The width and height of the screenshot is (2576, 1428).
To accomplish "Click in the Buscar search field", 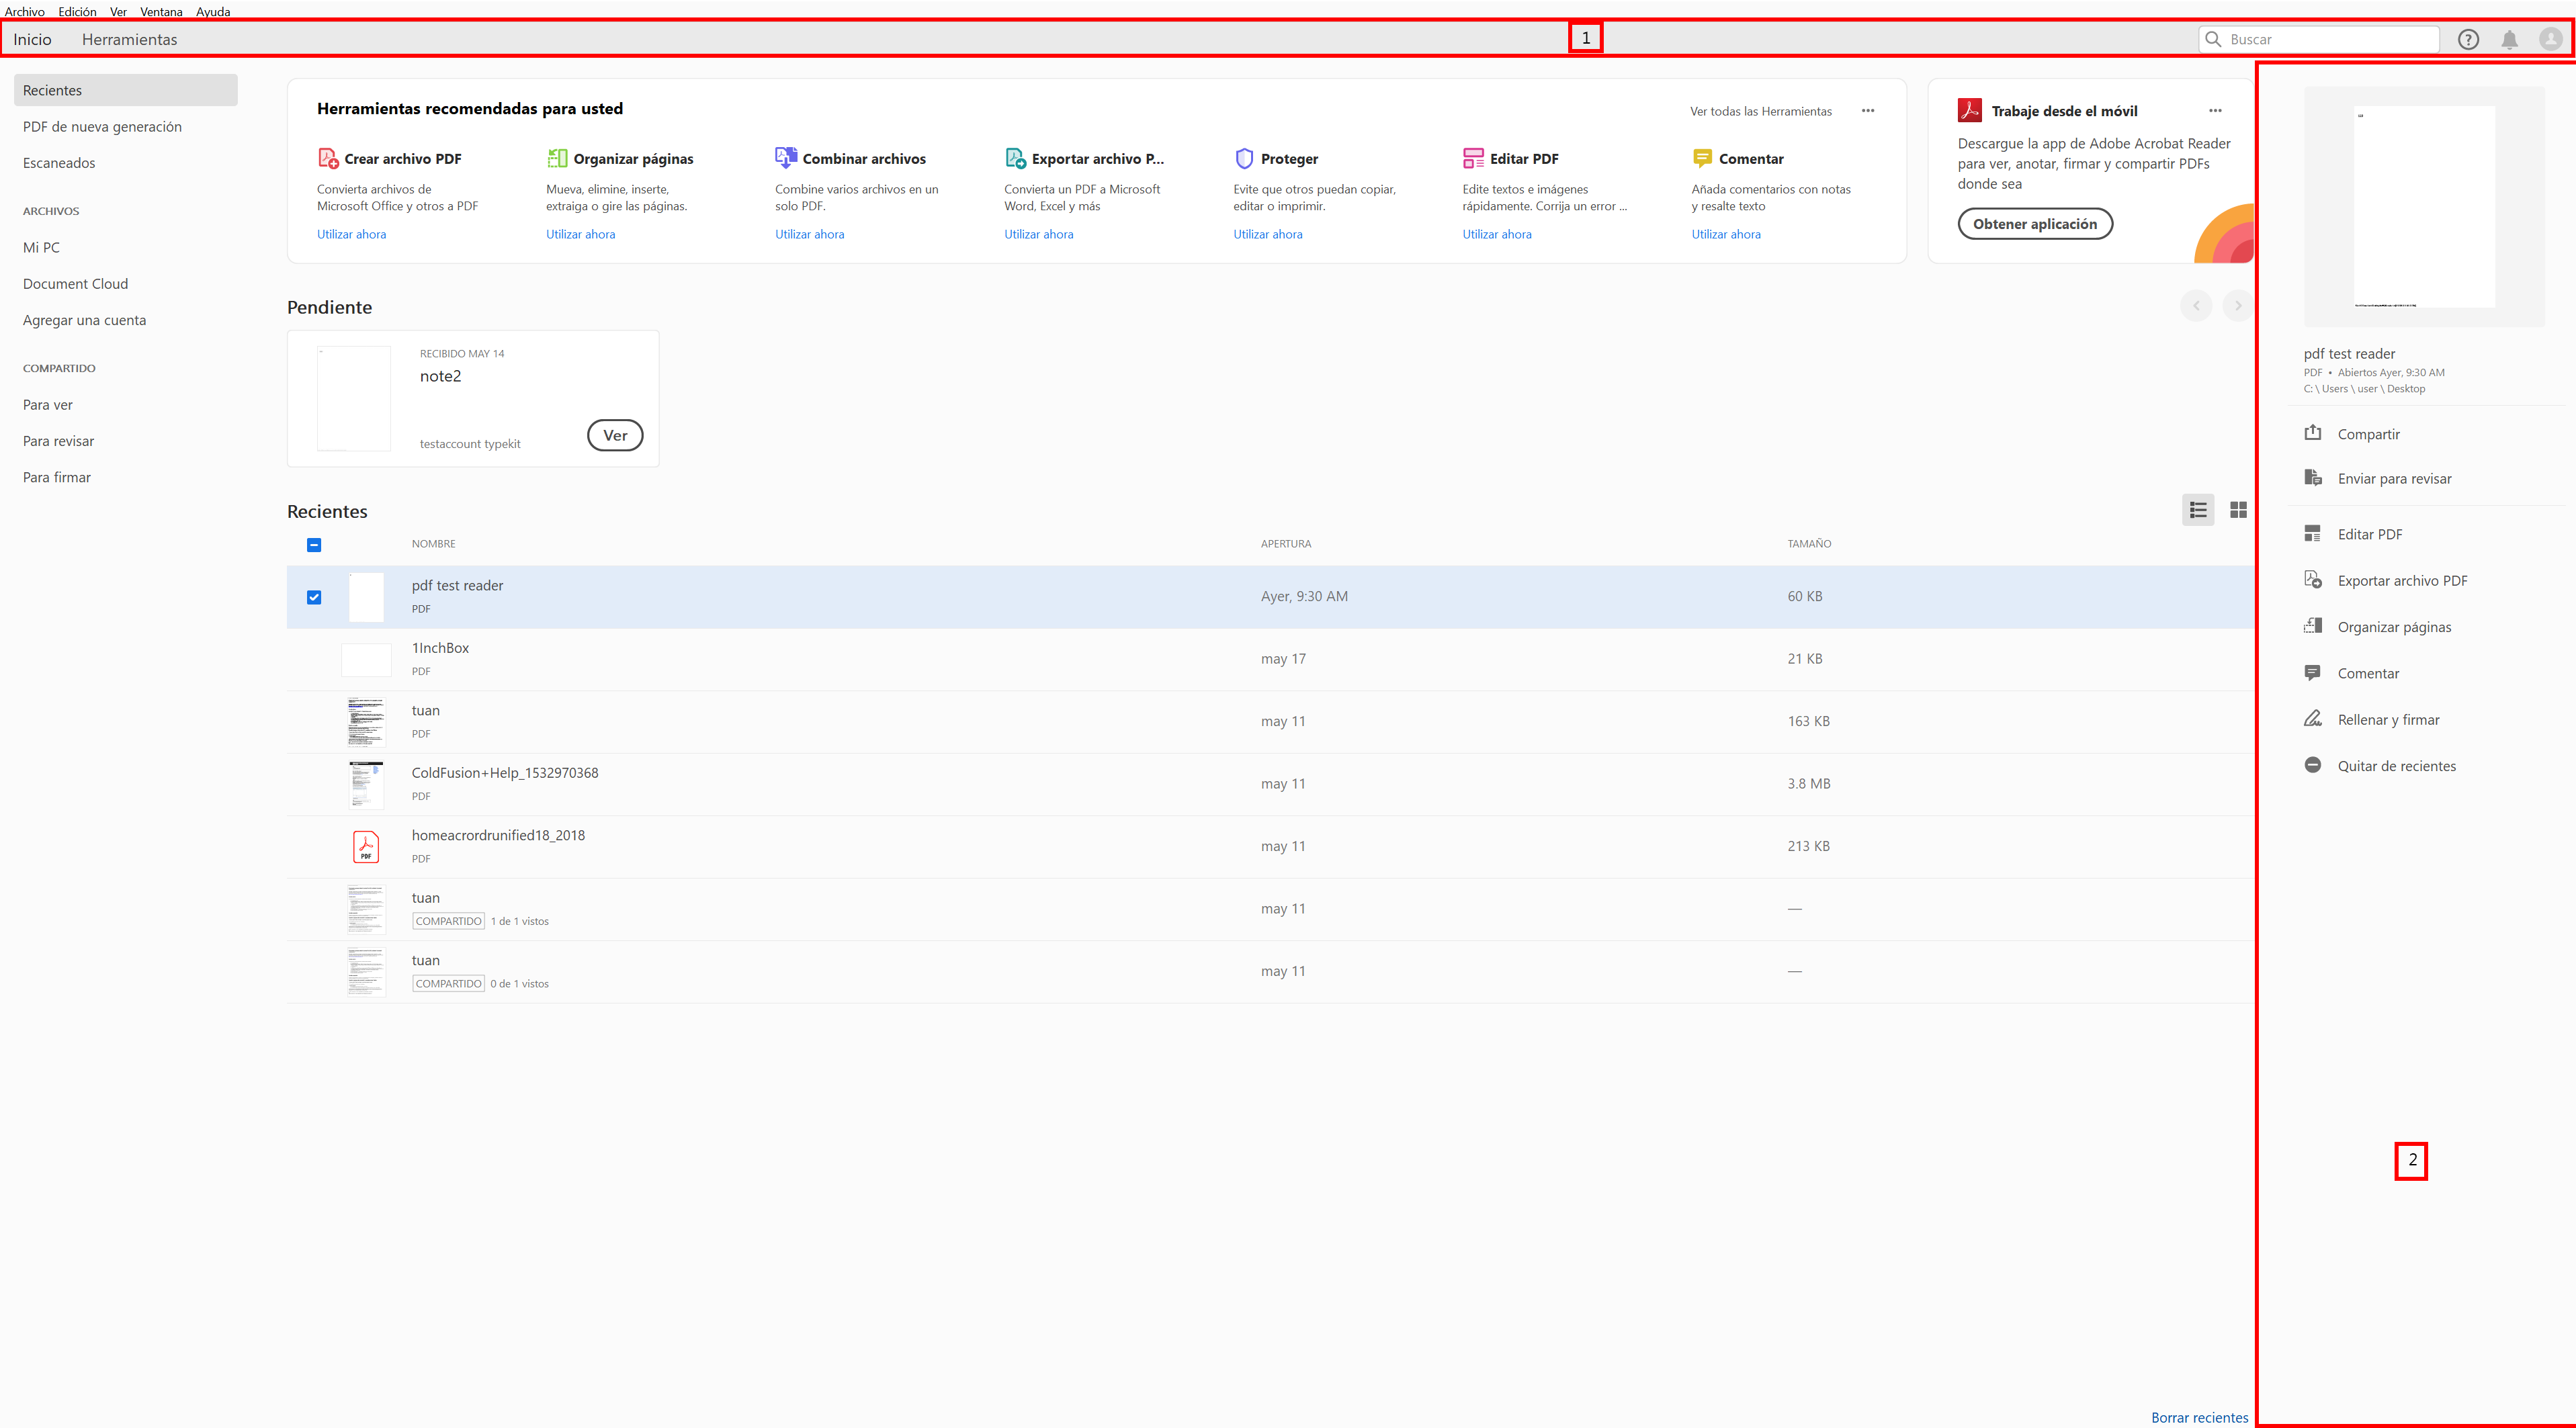I will 2330,39.
